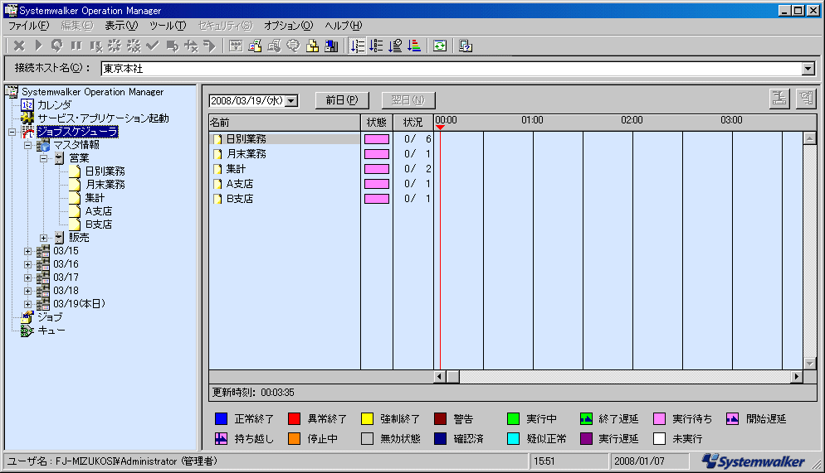Collapse the ジョブスケジューラ tree node
825x473 pixels.
12,133
